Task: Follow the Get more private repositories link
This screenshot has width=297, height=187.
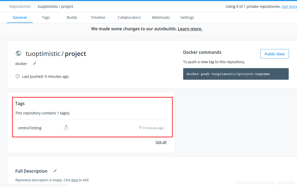Action: coord(289,7)
